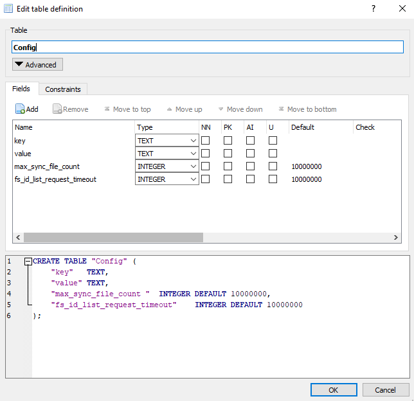
Task: Click the table name input field
Action: [207, 47]
